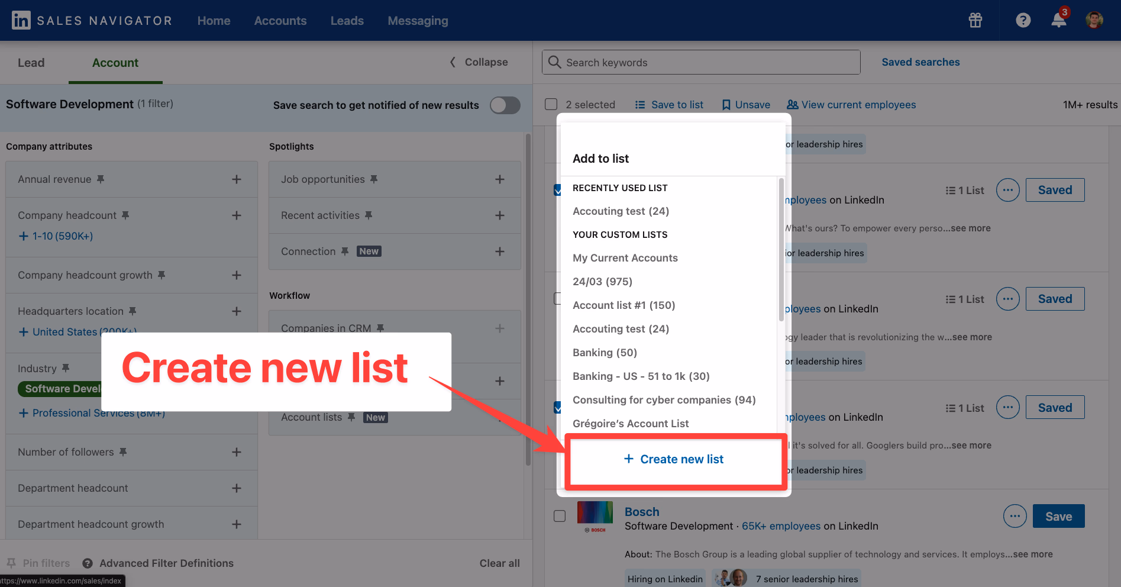Expand the Department headcount filter
This screenshot has width=1121, height=587.
237,488
